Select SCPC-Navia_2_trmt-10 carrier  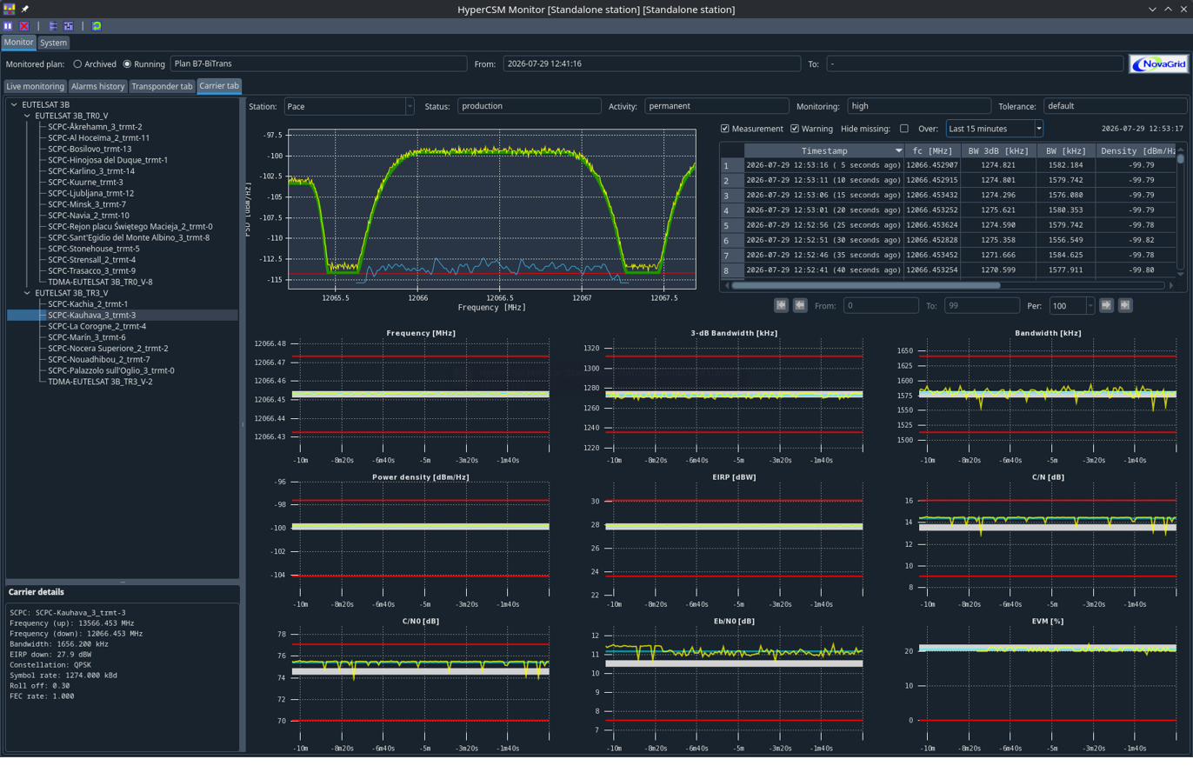pos(89,216)
